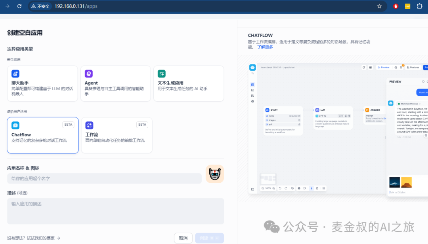Select the 聊天助手 app type card
The height and width of the screenshot is (244, 428).
point(42,83)
